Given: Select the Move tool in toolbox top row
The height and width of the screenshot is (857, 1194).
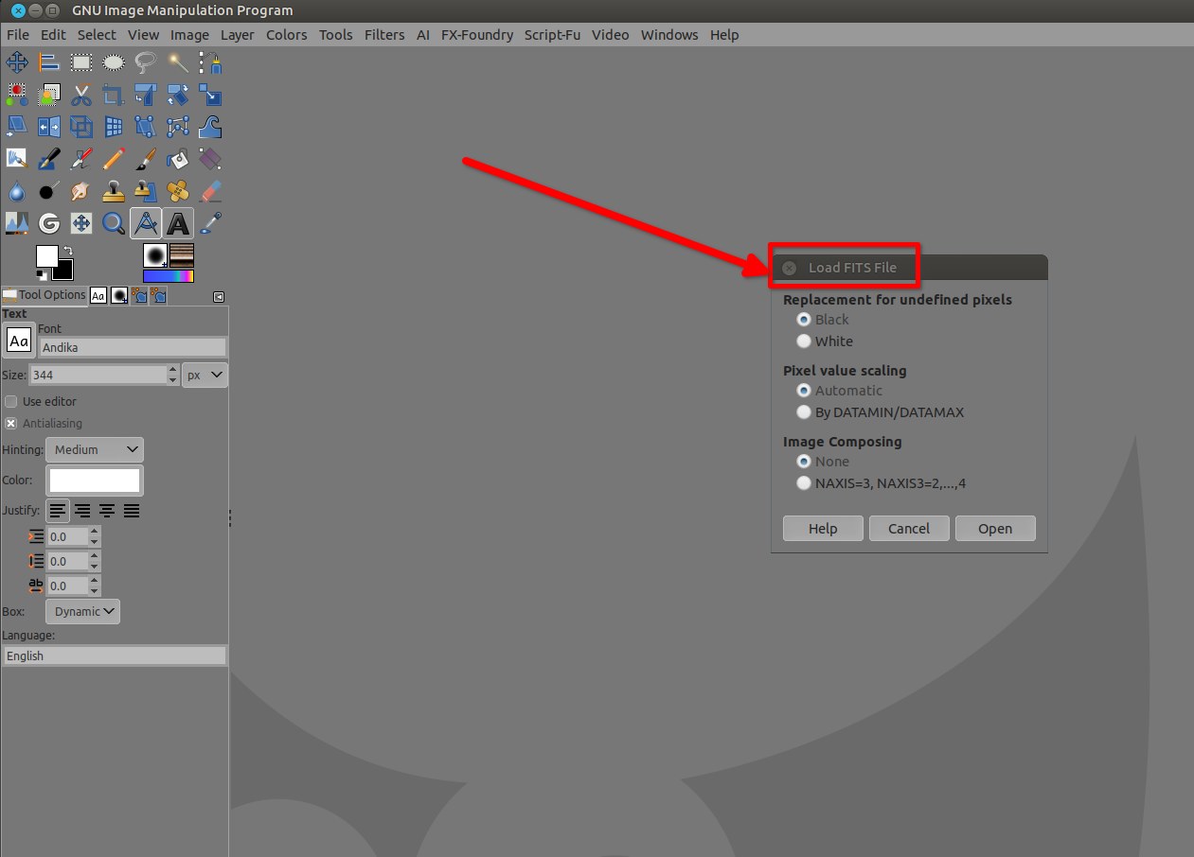Looking at the screenshot, I should pyautogui.click(x=17, y=63).
